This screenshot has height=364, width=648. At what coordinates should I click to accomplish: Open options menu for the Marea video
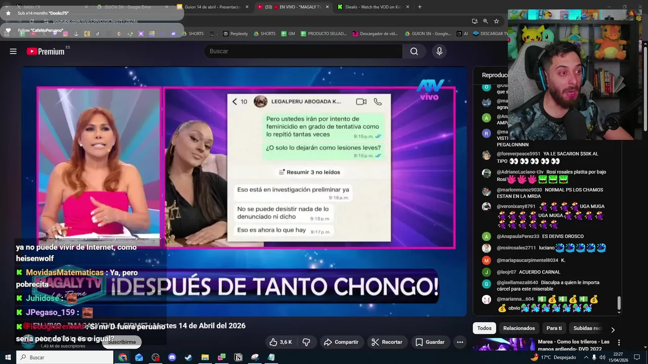pyautogui.click(x=619, y=343)
